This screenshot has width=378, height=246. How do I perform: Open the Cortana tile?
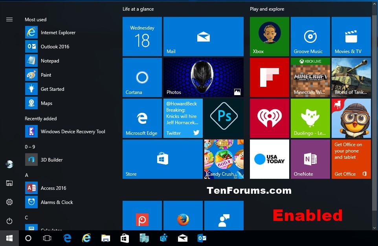tap(142, 77)
